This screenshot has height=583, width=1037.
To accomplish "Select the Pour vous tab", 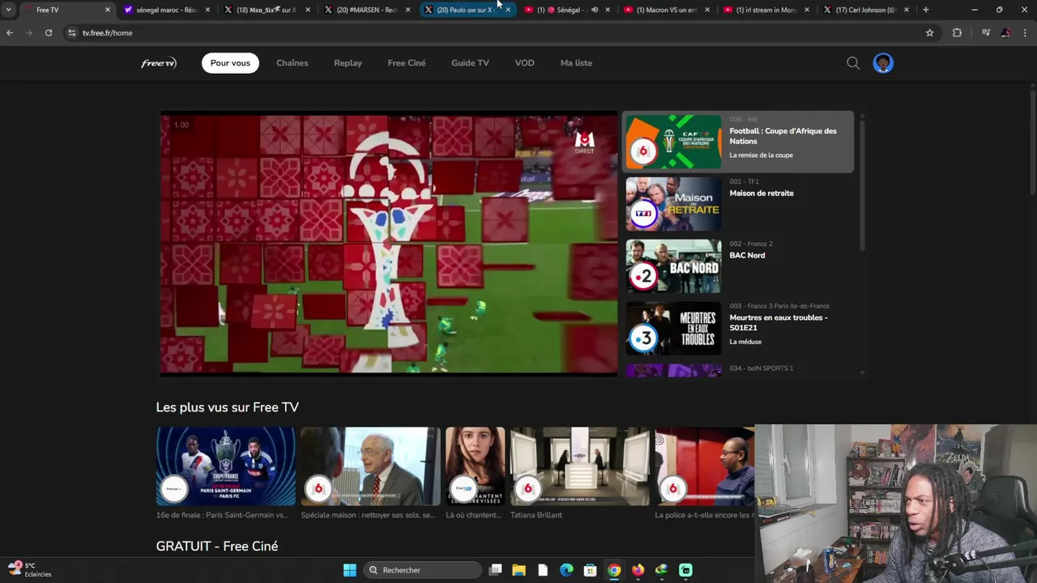I will (x=230, y=63).
